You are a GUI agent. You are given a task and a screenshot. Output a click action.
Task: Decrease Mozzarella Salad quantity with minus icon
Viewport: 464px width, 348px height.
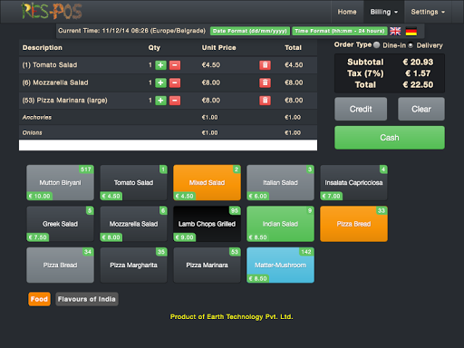click(x=175, y=82)
